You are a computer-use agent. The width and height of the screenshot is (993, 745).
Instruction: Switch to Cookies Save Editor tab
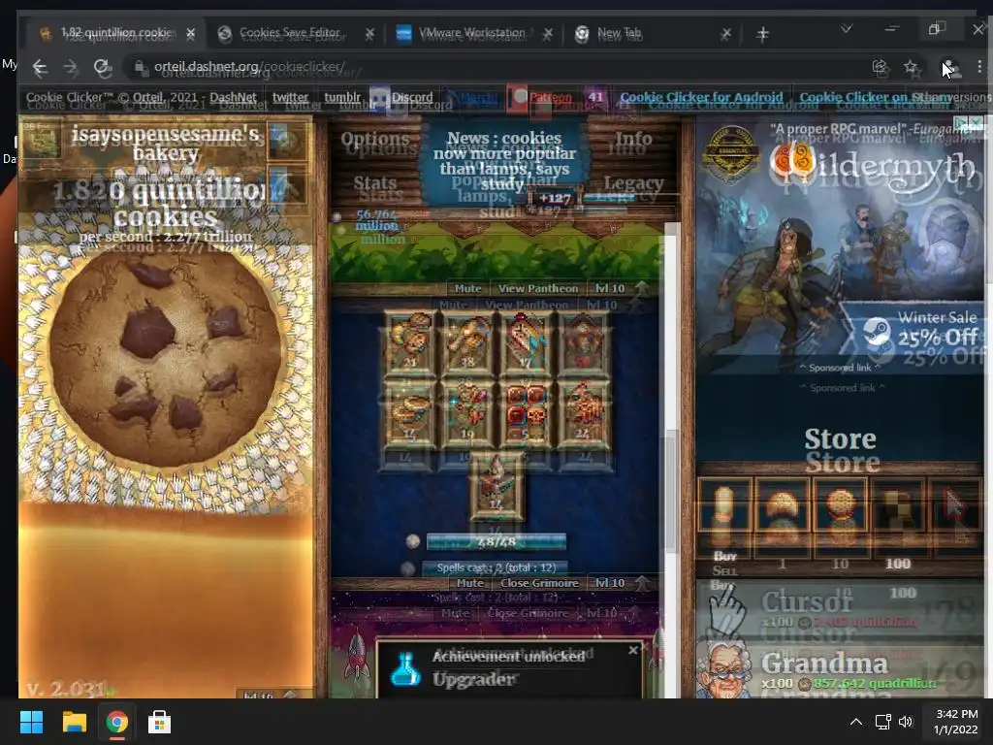(295, 33)
